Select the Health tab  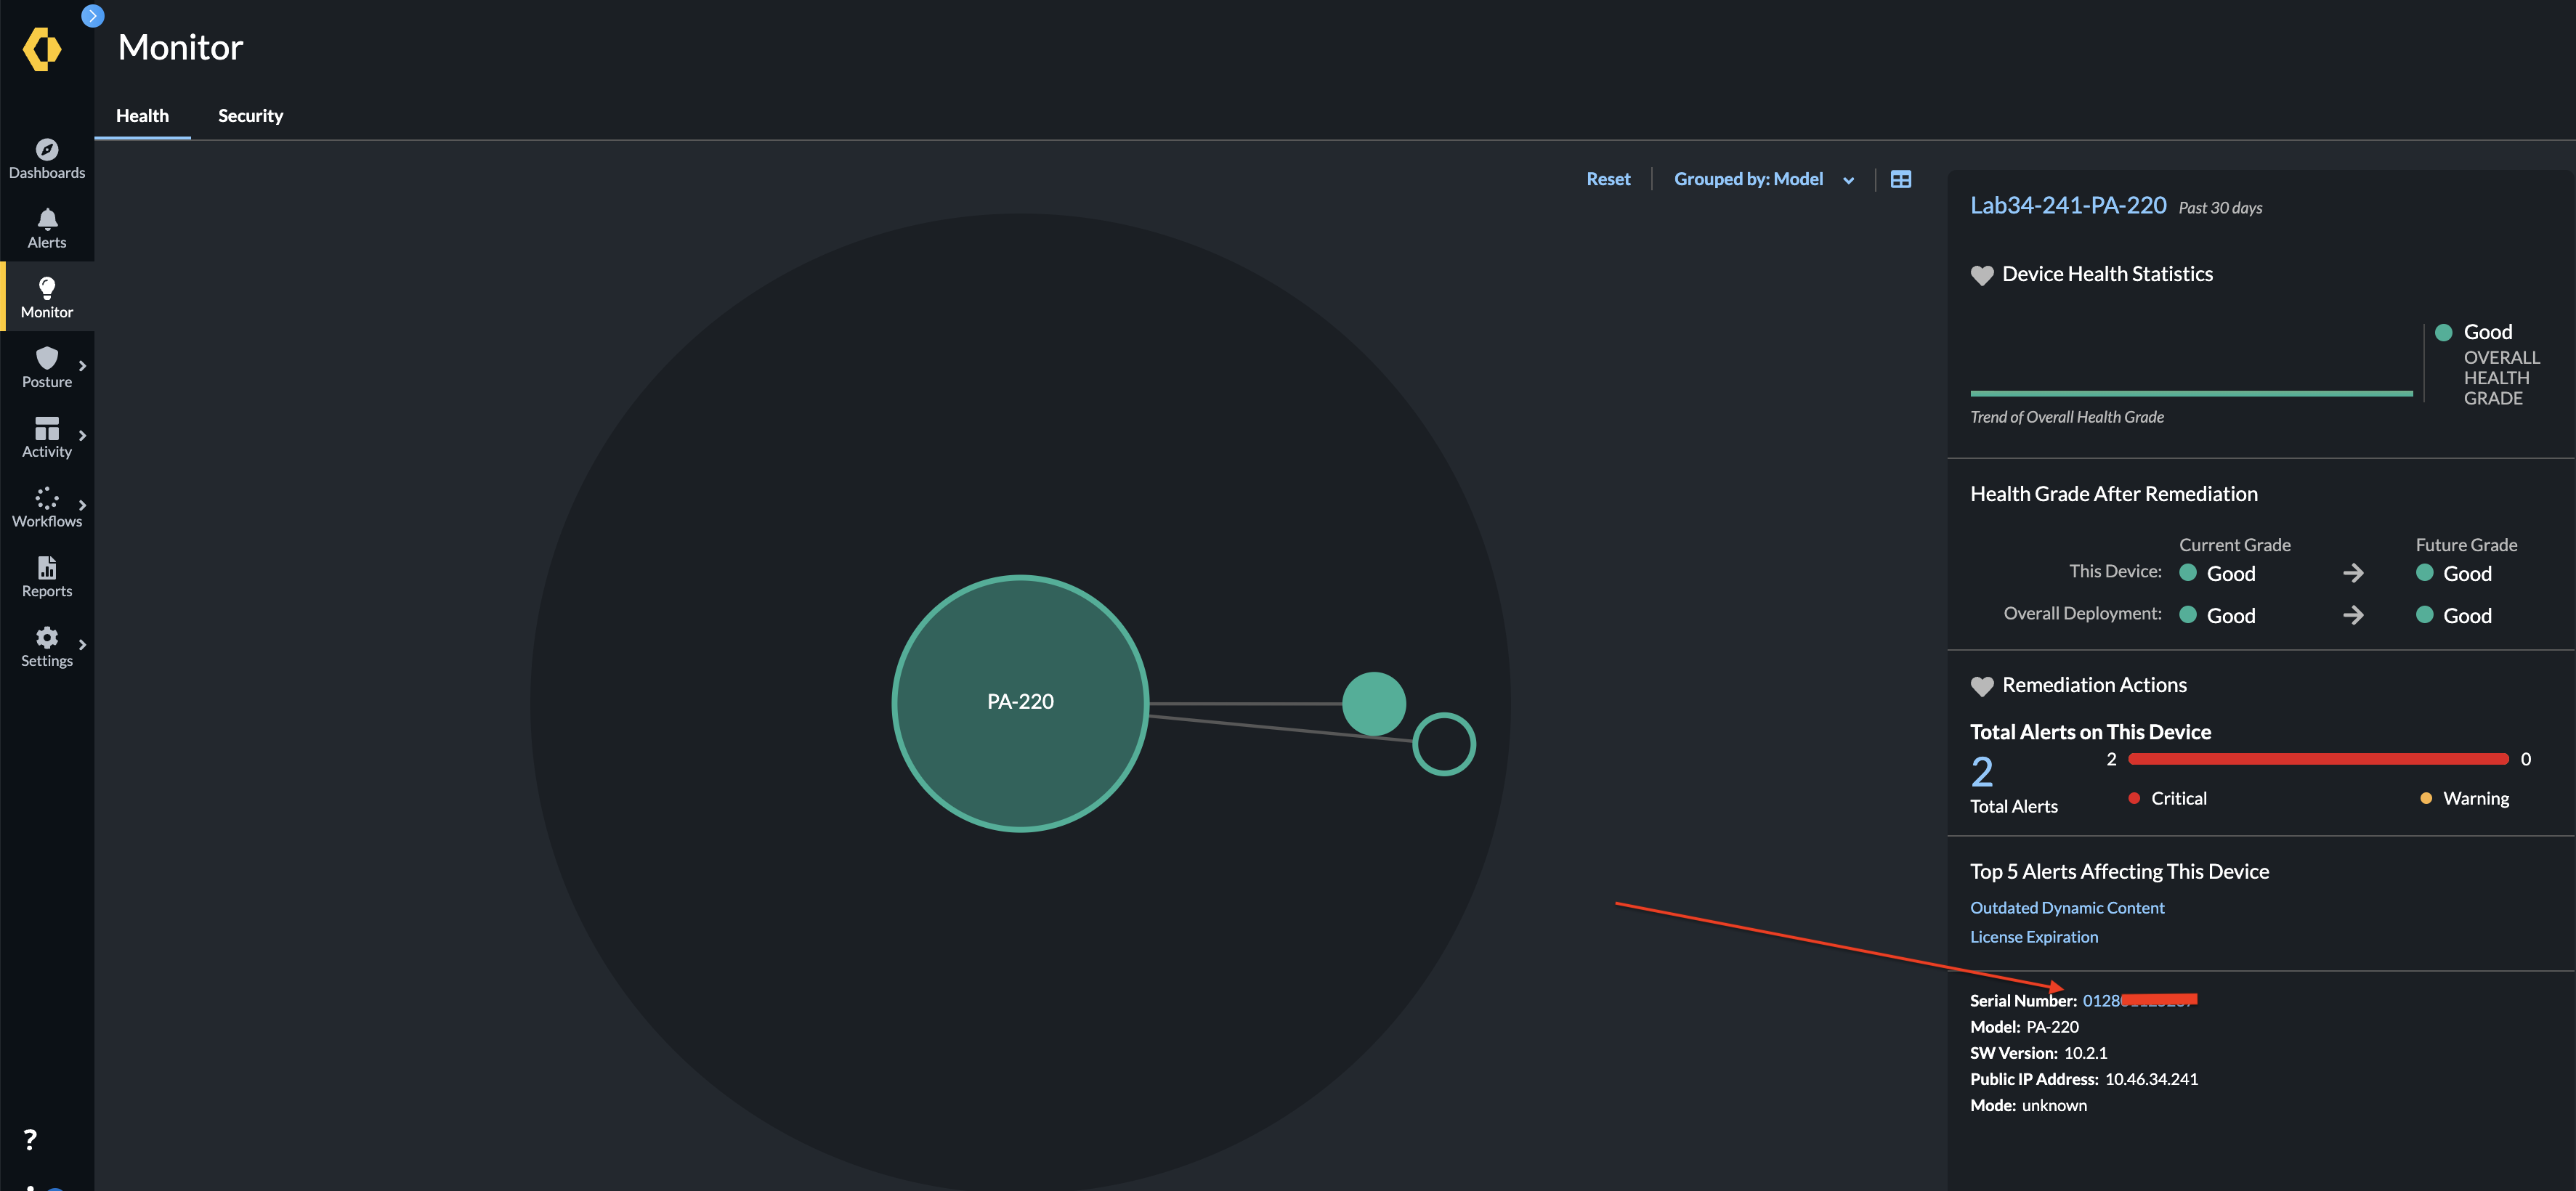pos(142,116)
